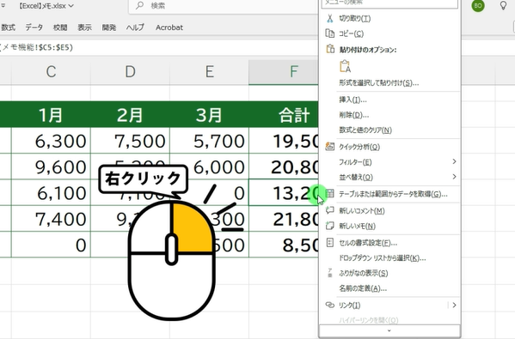Select column C header
Image resolution: width=515 pixels, height=339 pixels.
(51, 72)
